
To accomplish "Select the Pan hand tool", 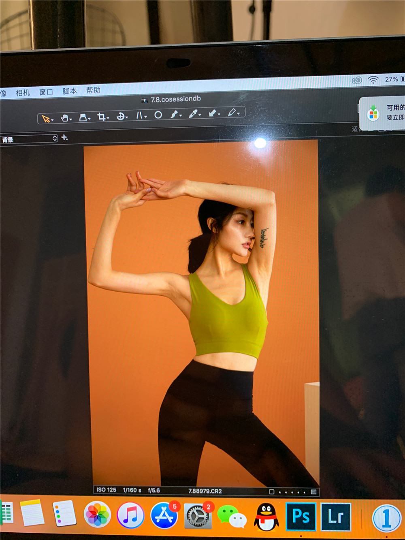I will coord(65,118).
